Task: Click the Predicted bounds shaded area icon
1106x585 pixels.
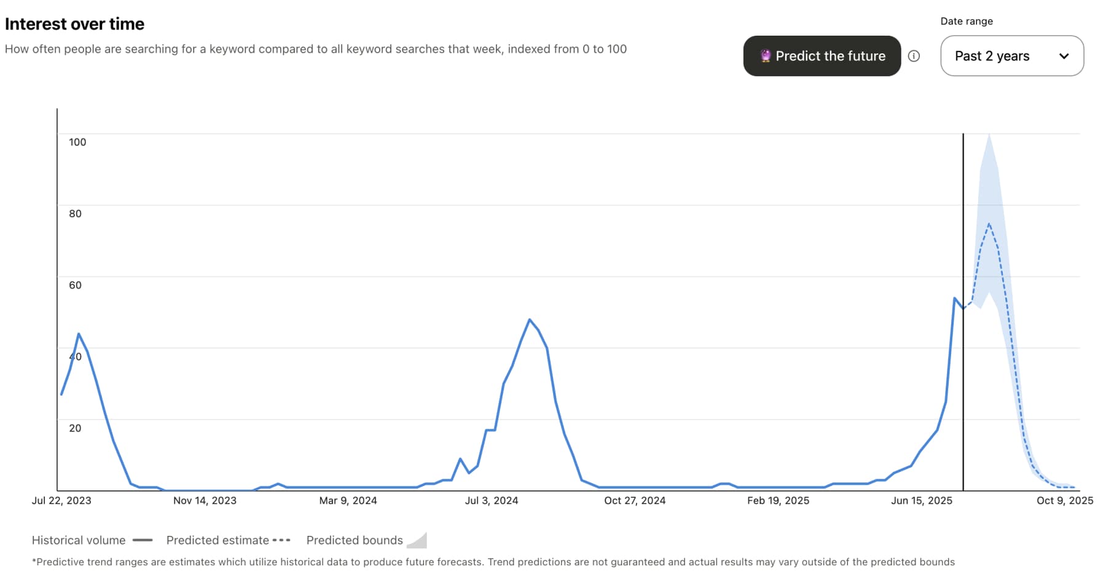Action: 417,540
